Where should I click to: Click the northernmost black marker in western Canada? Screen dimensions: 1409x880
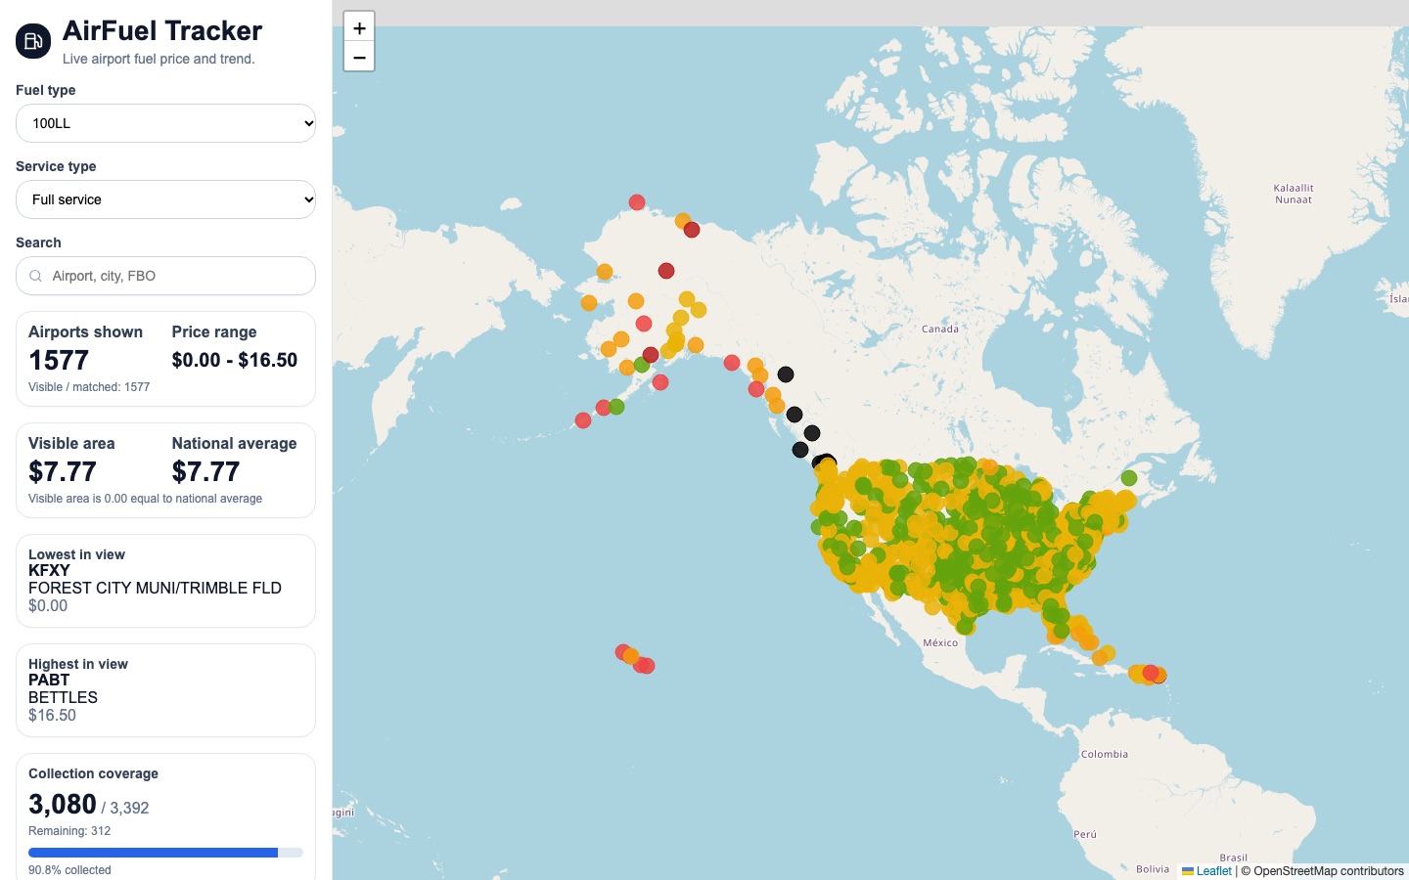pyautogui.click(x=786, y=374)
